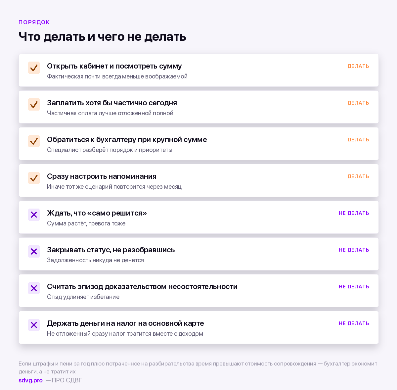This screenshot has height=390, width=397.
Task: Open the sdvg.pro link in footer
Action: click(30, 380)
